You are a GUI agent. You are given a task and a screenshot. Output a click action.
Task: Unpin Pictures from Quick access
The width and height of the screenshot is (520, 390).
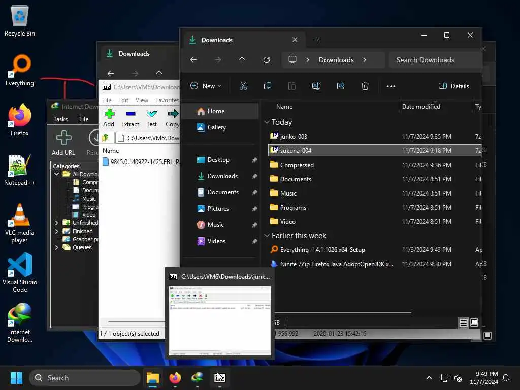(255, 209)
